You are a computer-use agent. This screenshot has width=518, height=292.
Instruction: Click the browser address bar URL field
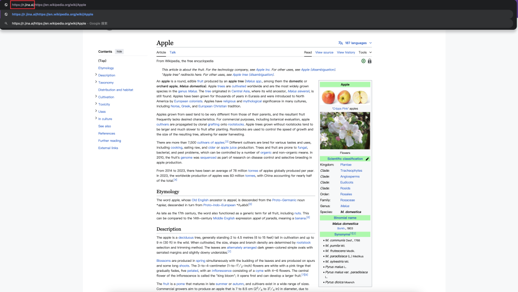pyautogui.click(x=48, y=4)
